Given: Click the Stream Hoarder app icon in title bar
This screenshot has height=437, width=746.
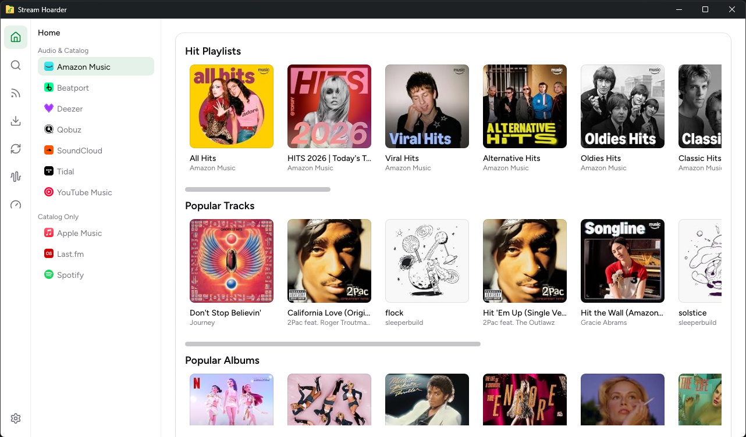Looking at the screenshot, I should coord(10,9).
